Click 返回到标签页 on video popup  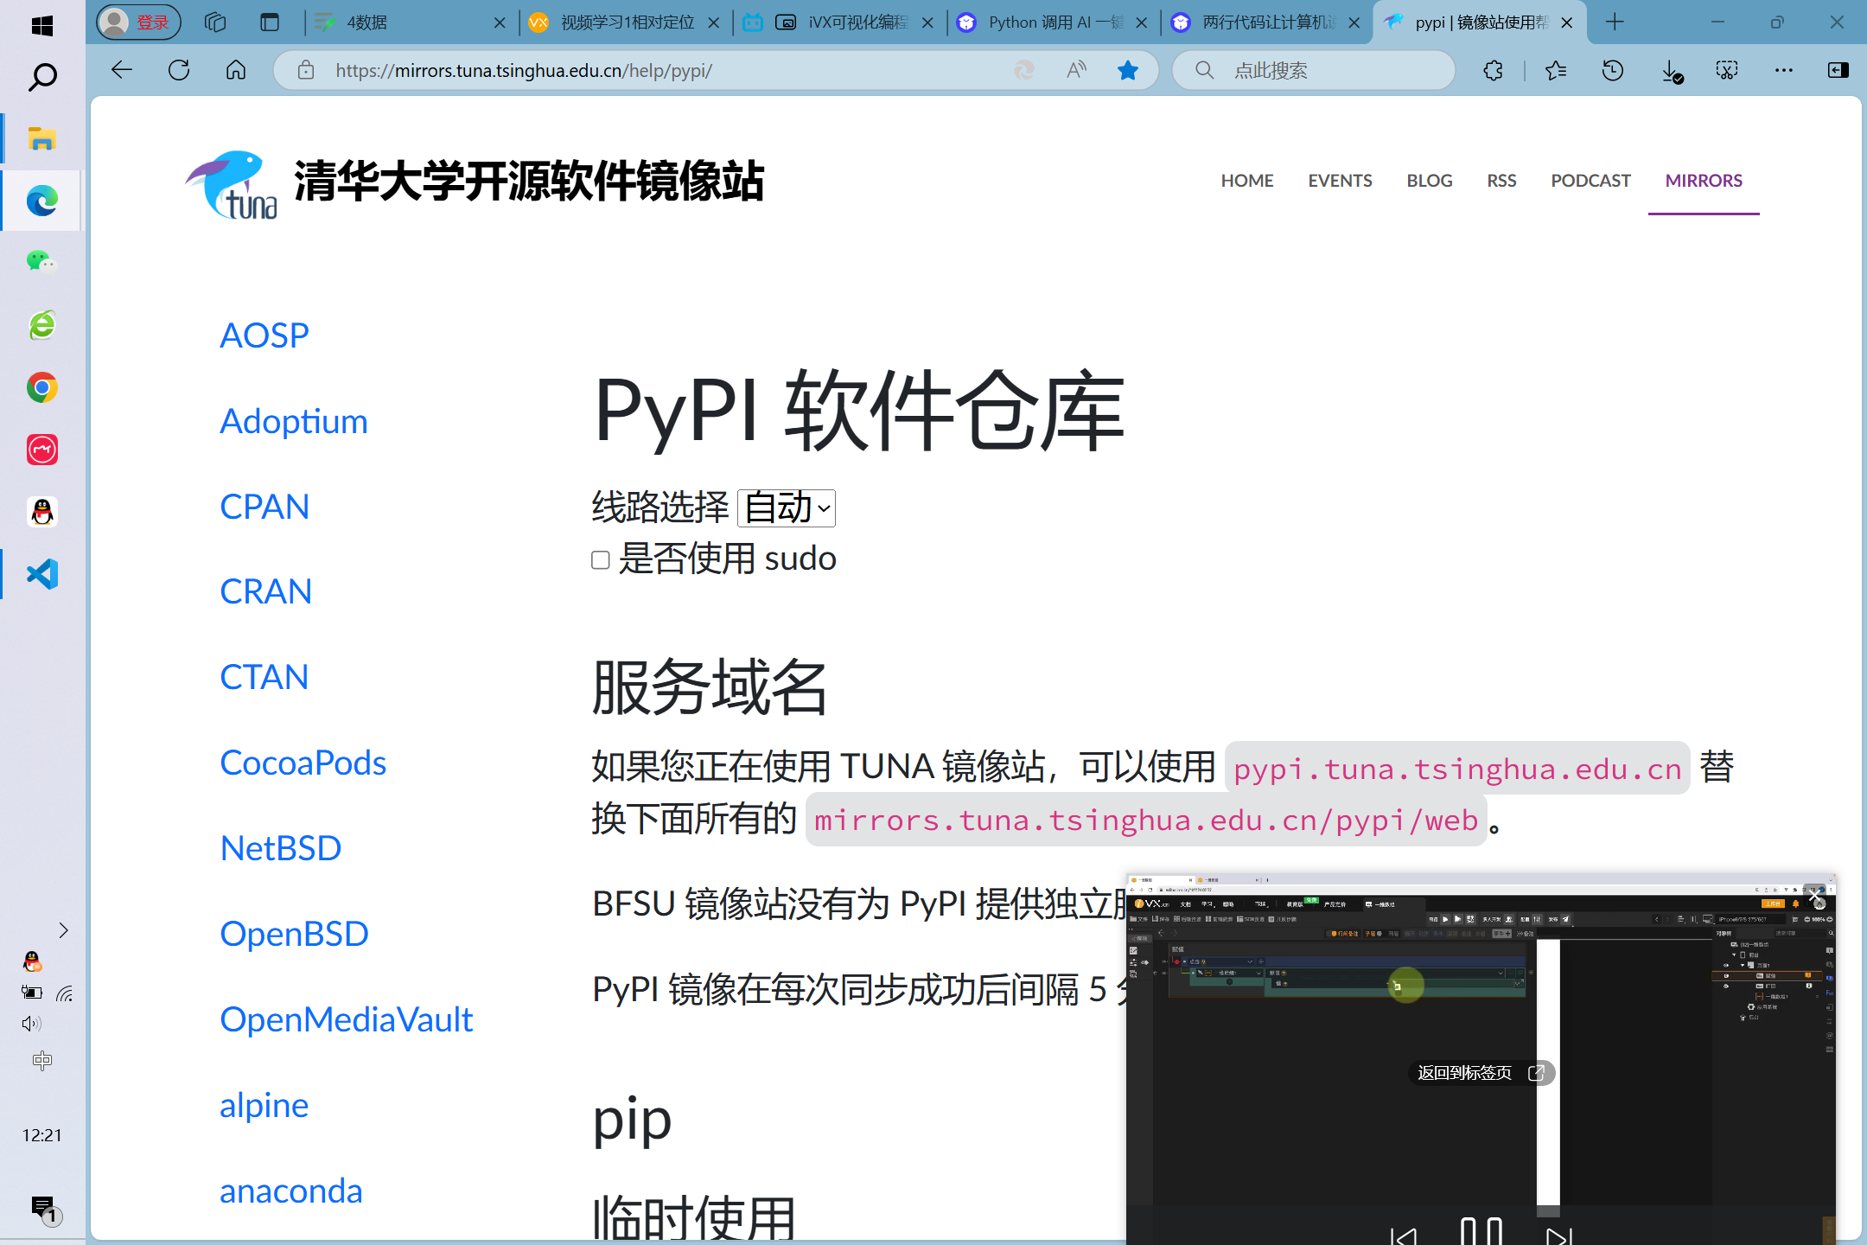tap(1481, 1073)
